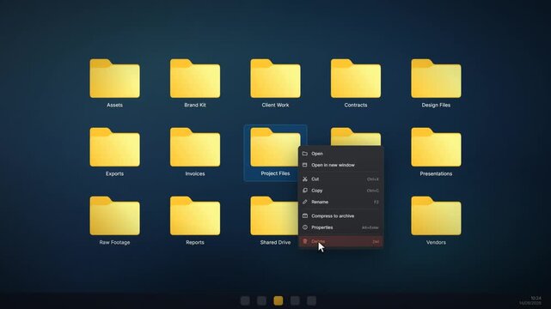551x309 pixels.
Task: Choose Compress to archive
Action: click(341, 216)
